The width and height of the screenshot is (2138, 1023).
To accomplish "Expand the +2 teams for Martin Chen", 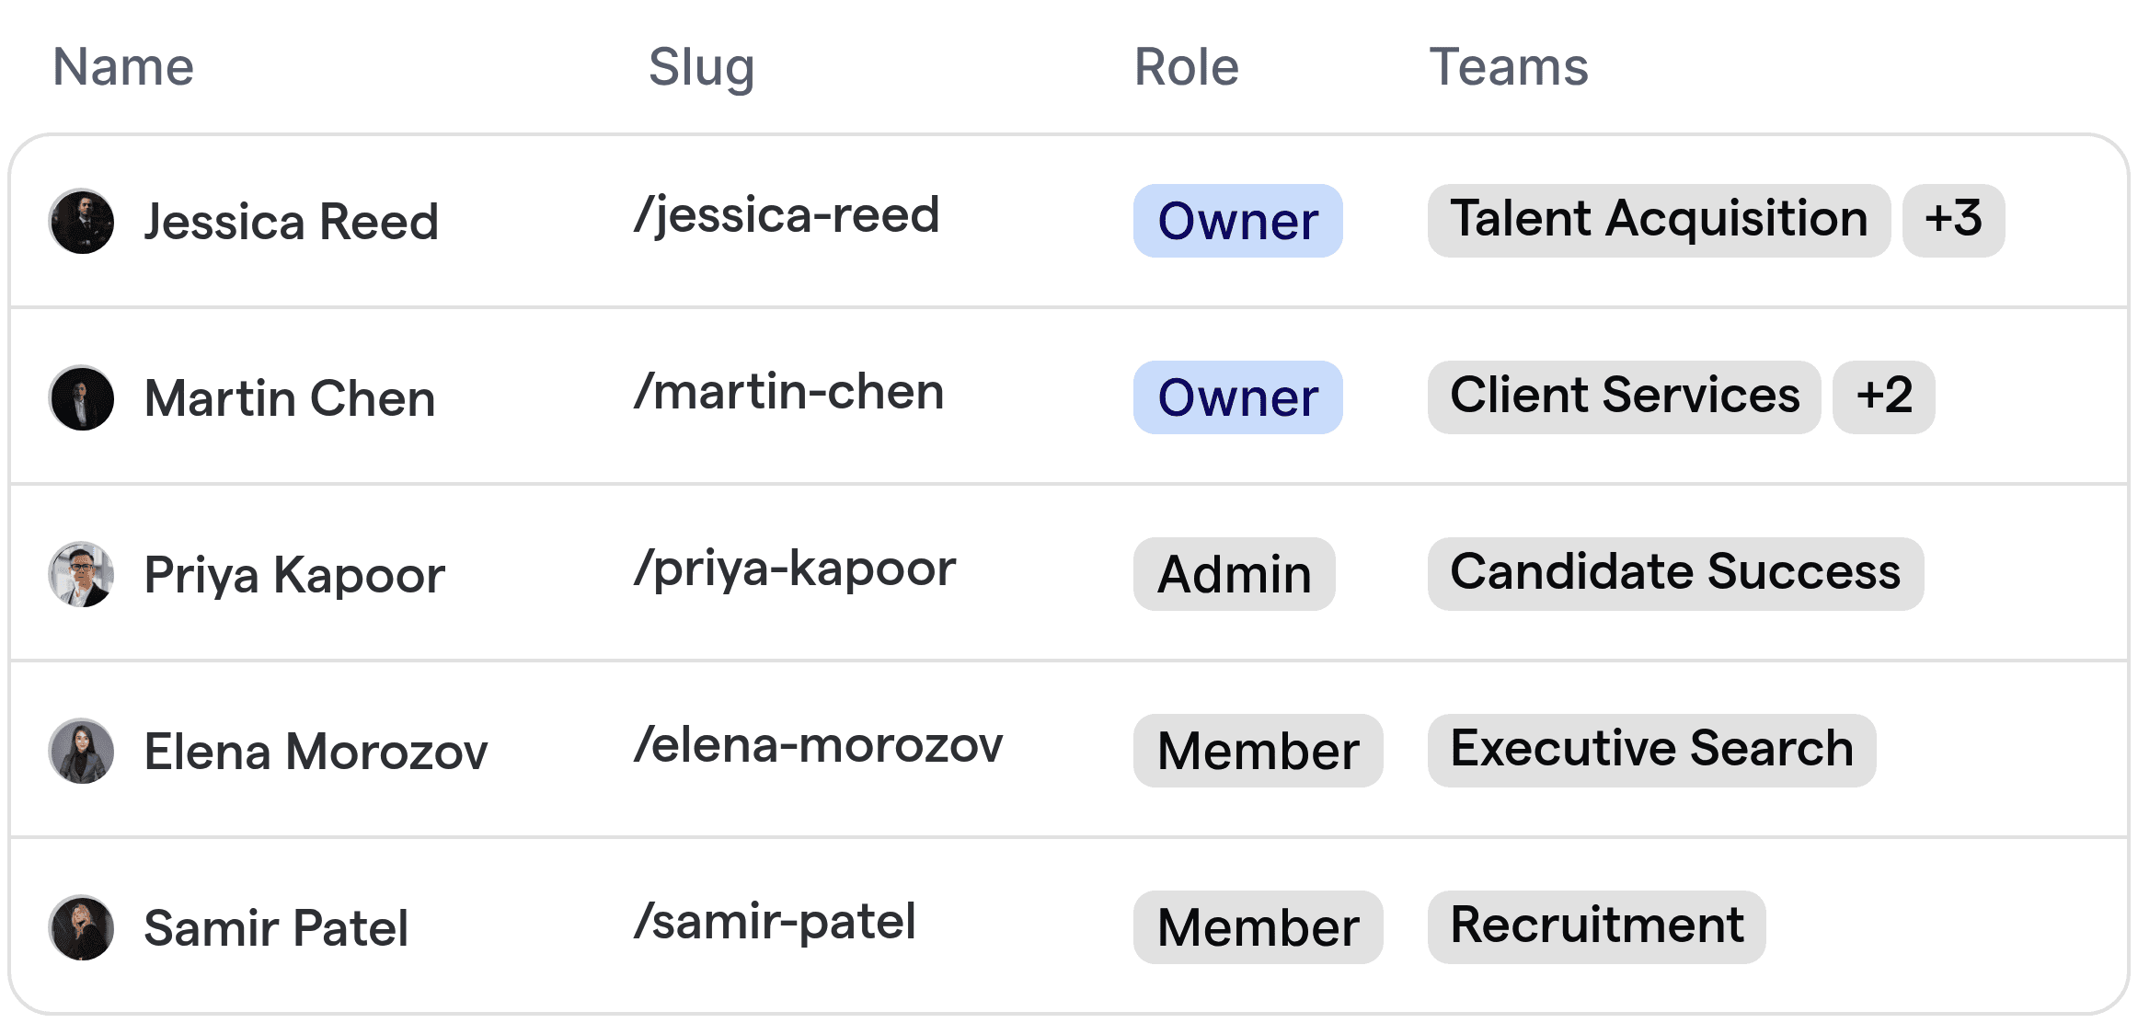I will 1884,397.
